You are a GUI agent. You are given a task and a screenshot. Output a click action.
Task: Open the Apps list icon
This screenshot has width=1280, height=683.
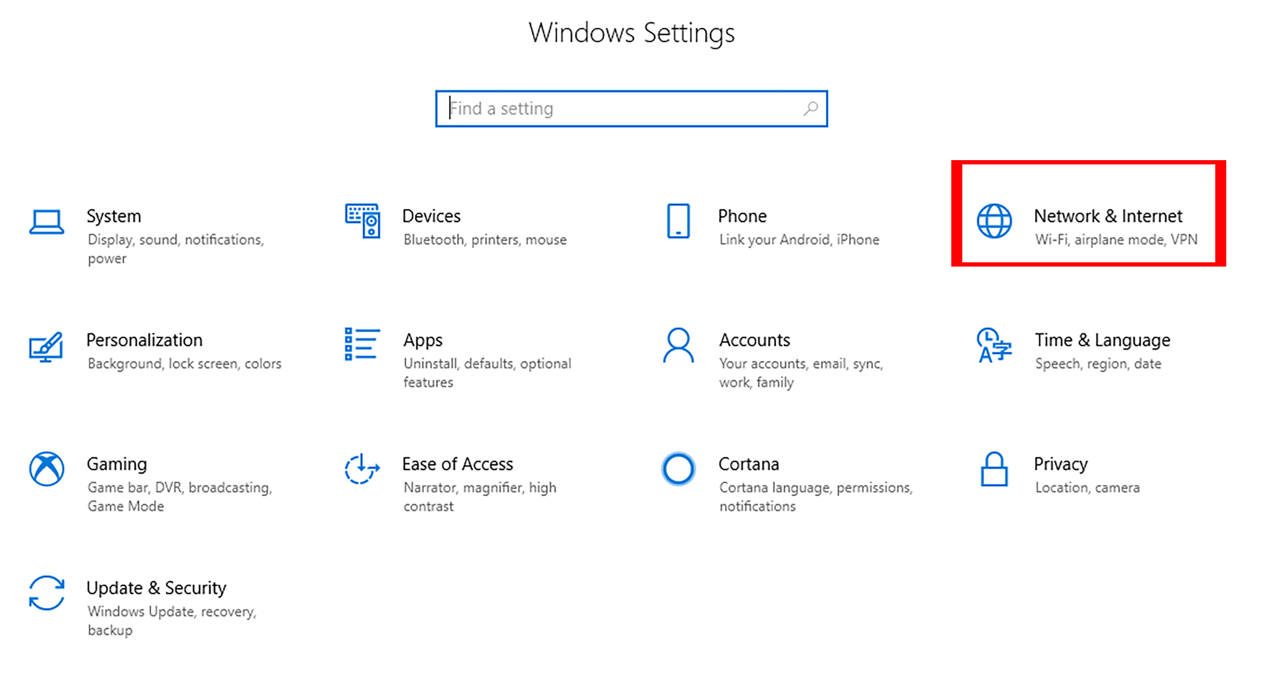(x=362, y=344)
